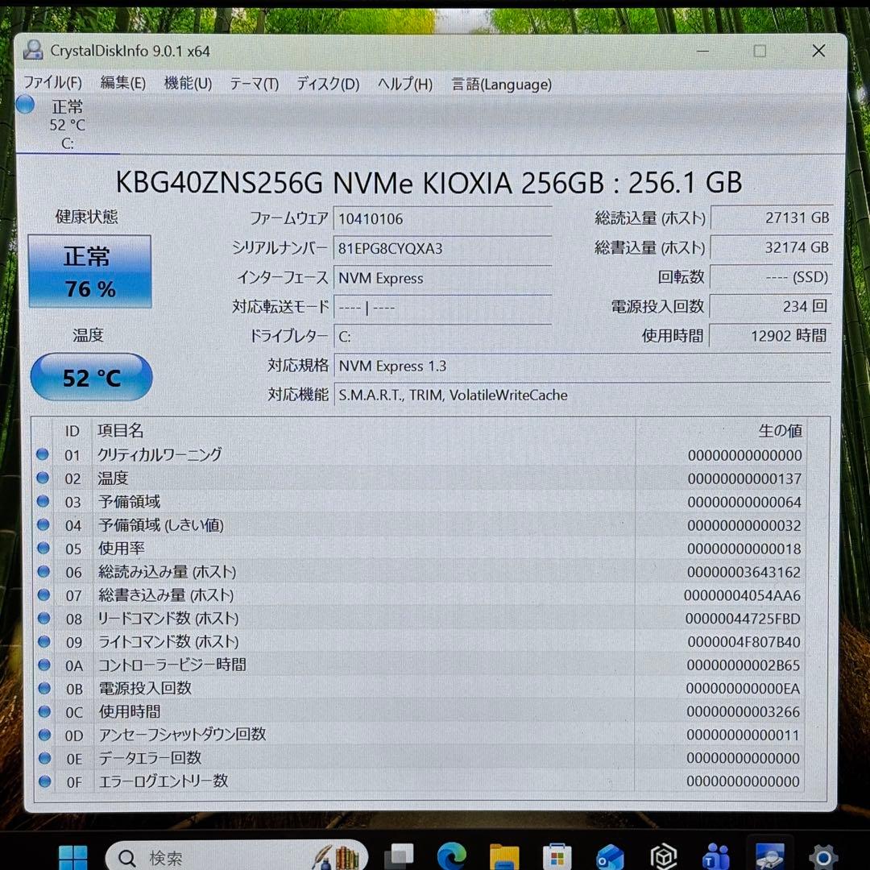Screen dimensions: 870x870
Task: Open the ディスク(D) drive selection menu
Action: (x=327, y=84)
